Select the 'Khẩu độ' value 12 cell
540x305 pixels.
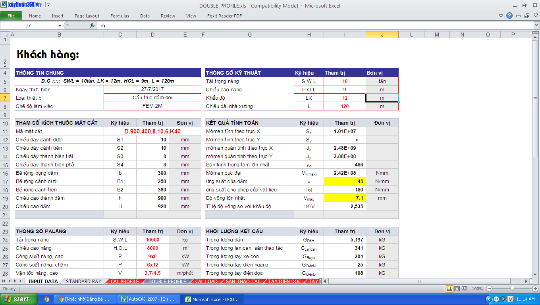345,98
